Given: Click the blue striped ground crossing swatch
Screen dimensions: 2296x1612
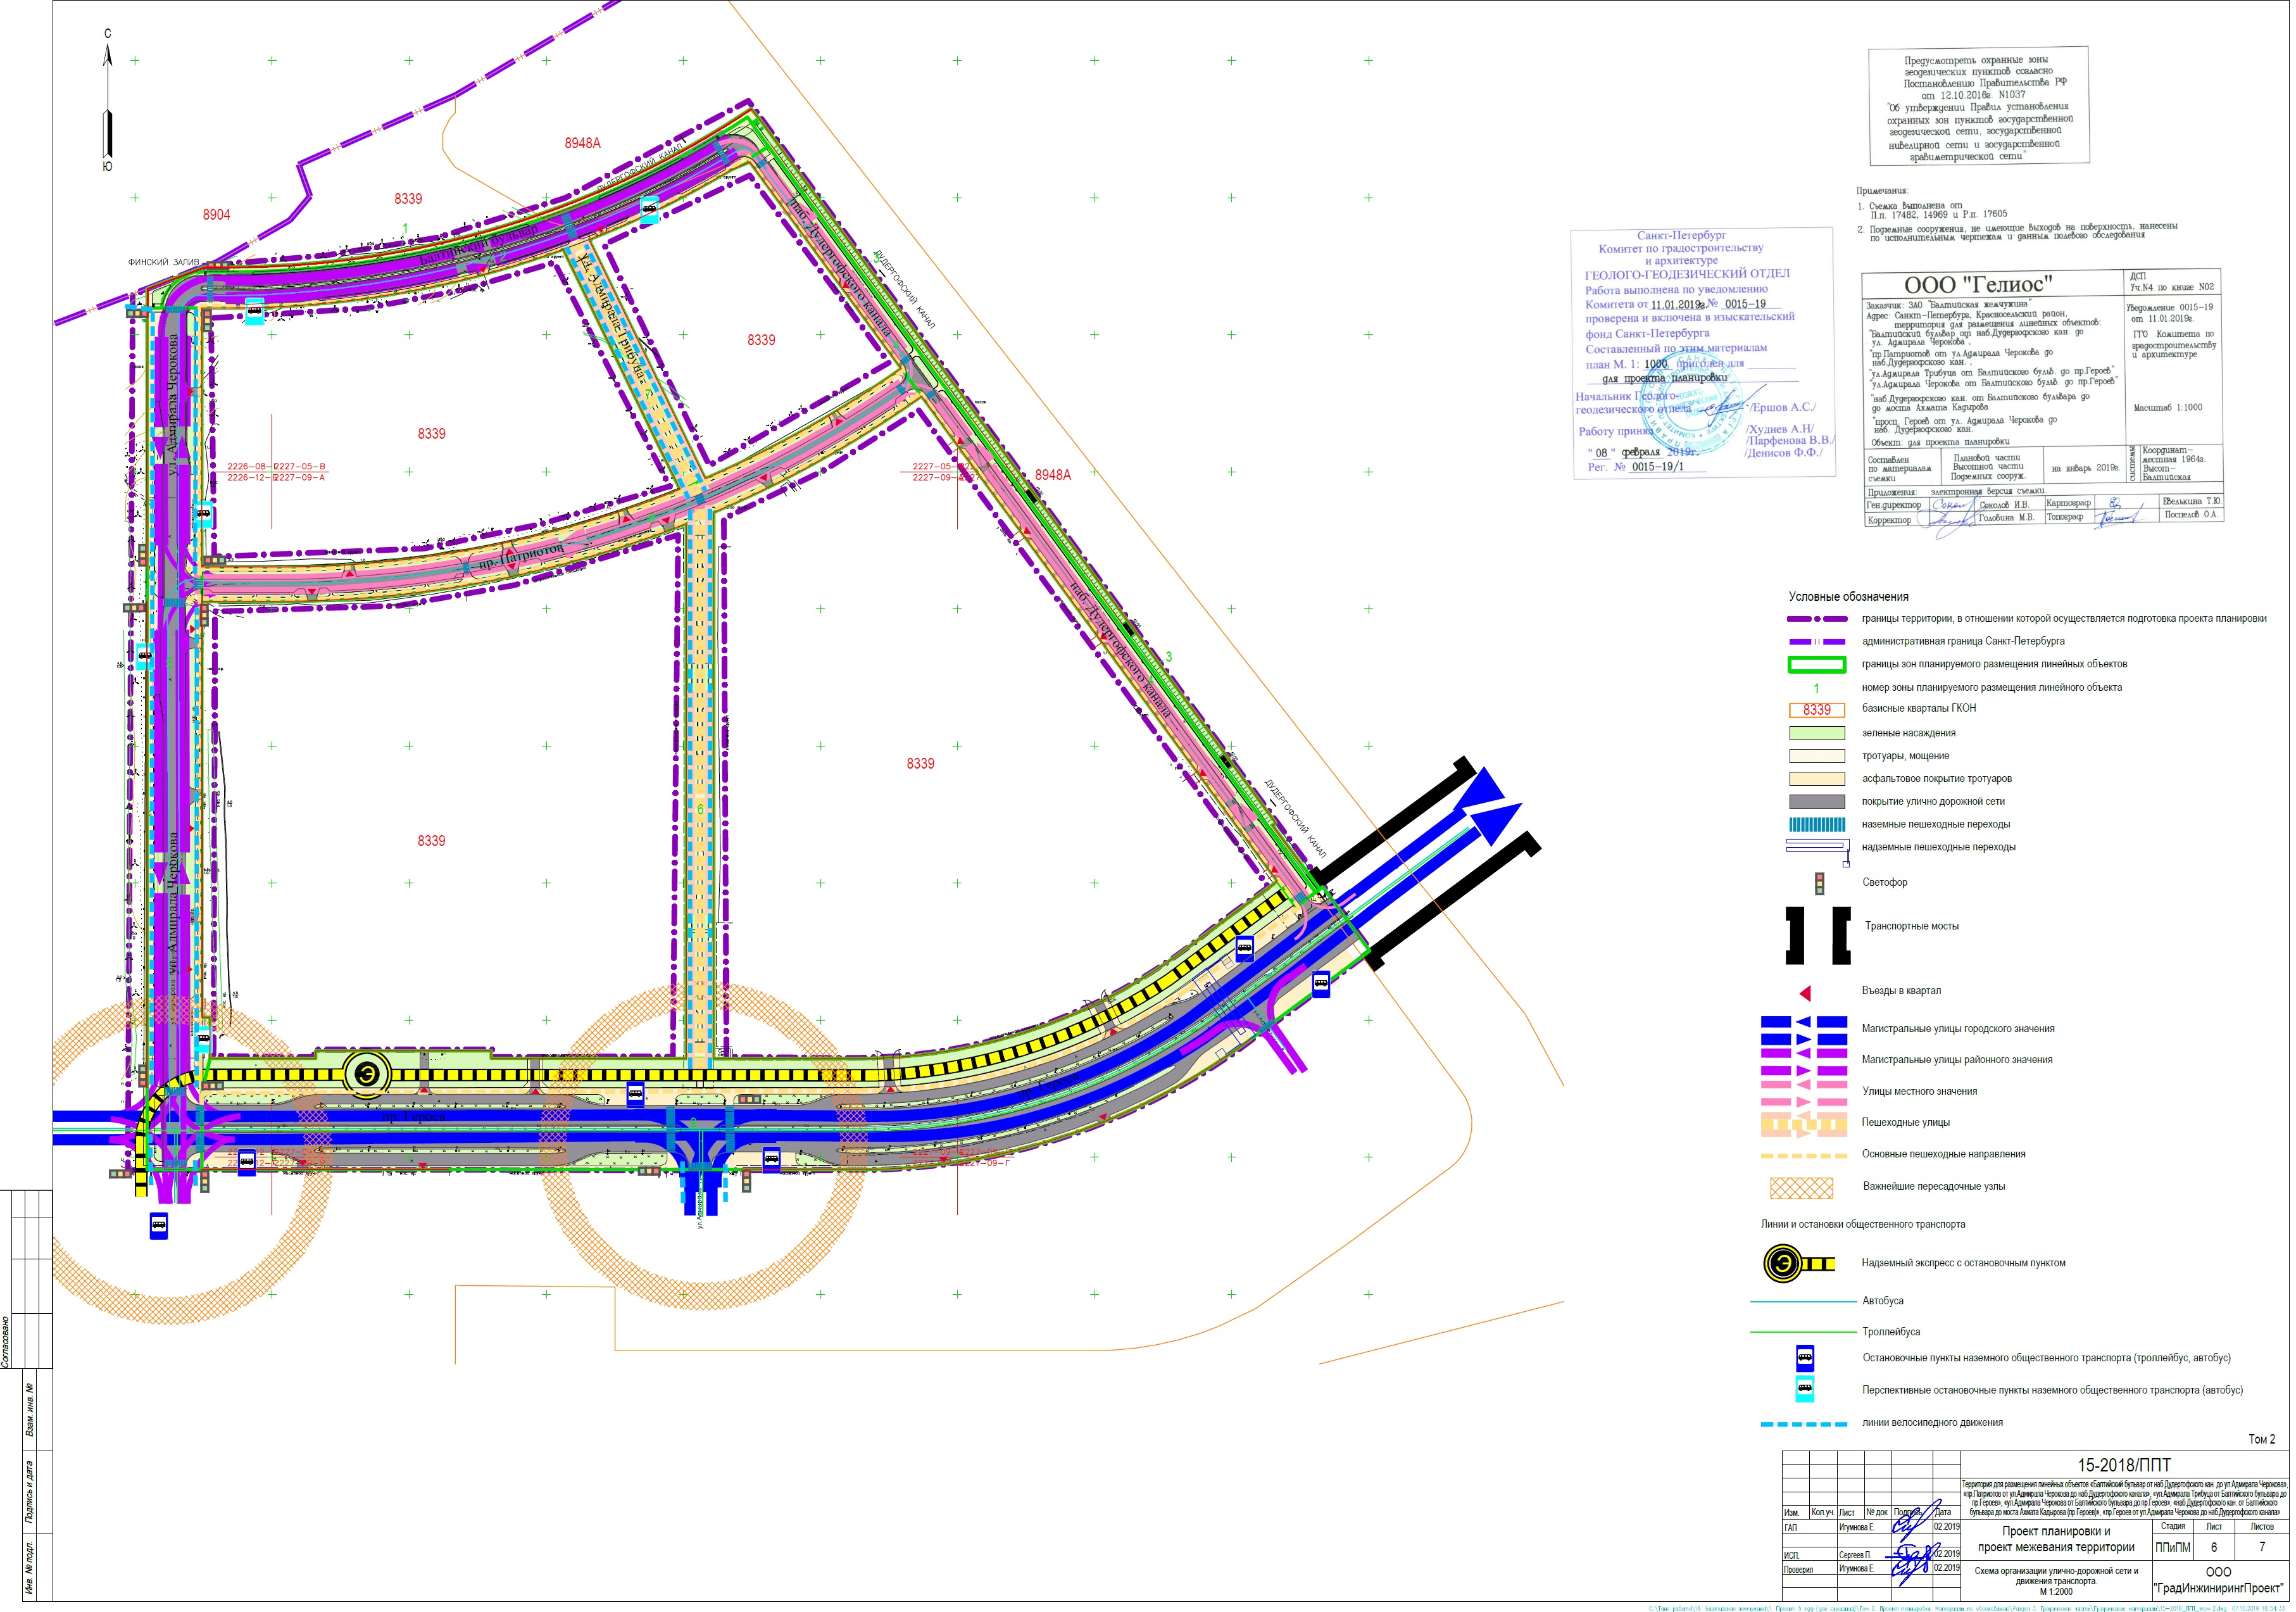Looking at the screenshot, I should tap(1818, 826).
